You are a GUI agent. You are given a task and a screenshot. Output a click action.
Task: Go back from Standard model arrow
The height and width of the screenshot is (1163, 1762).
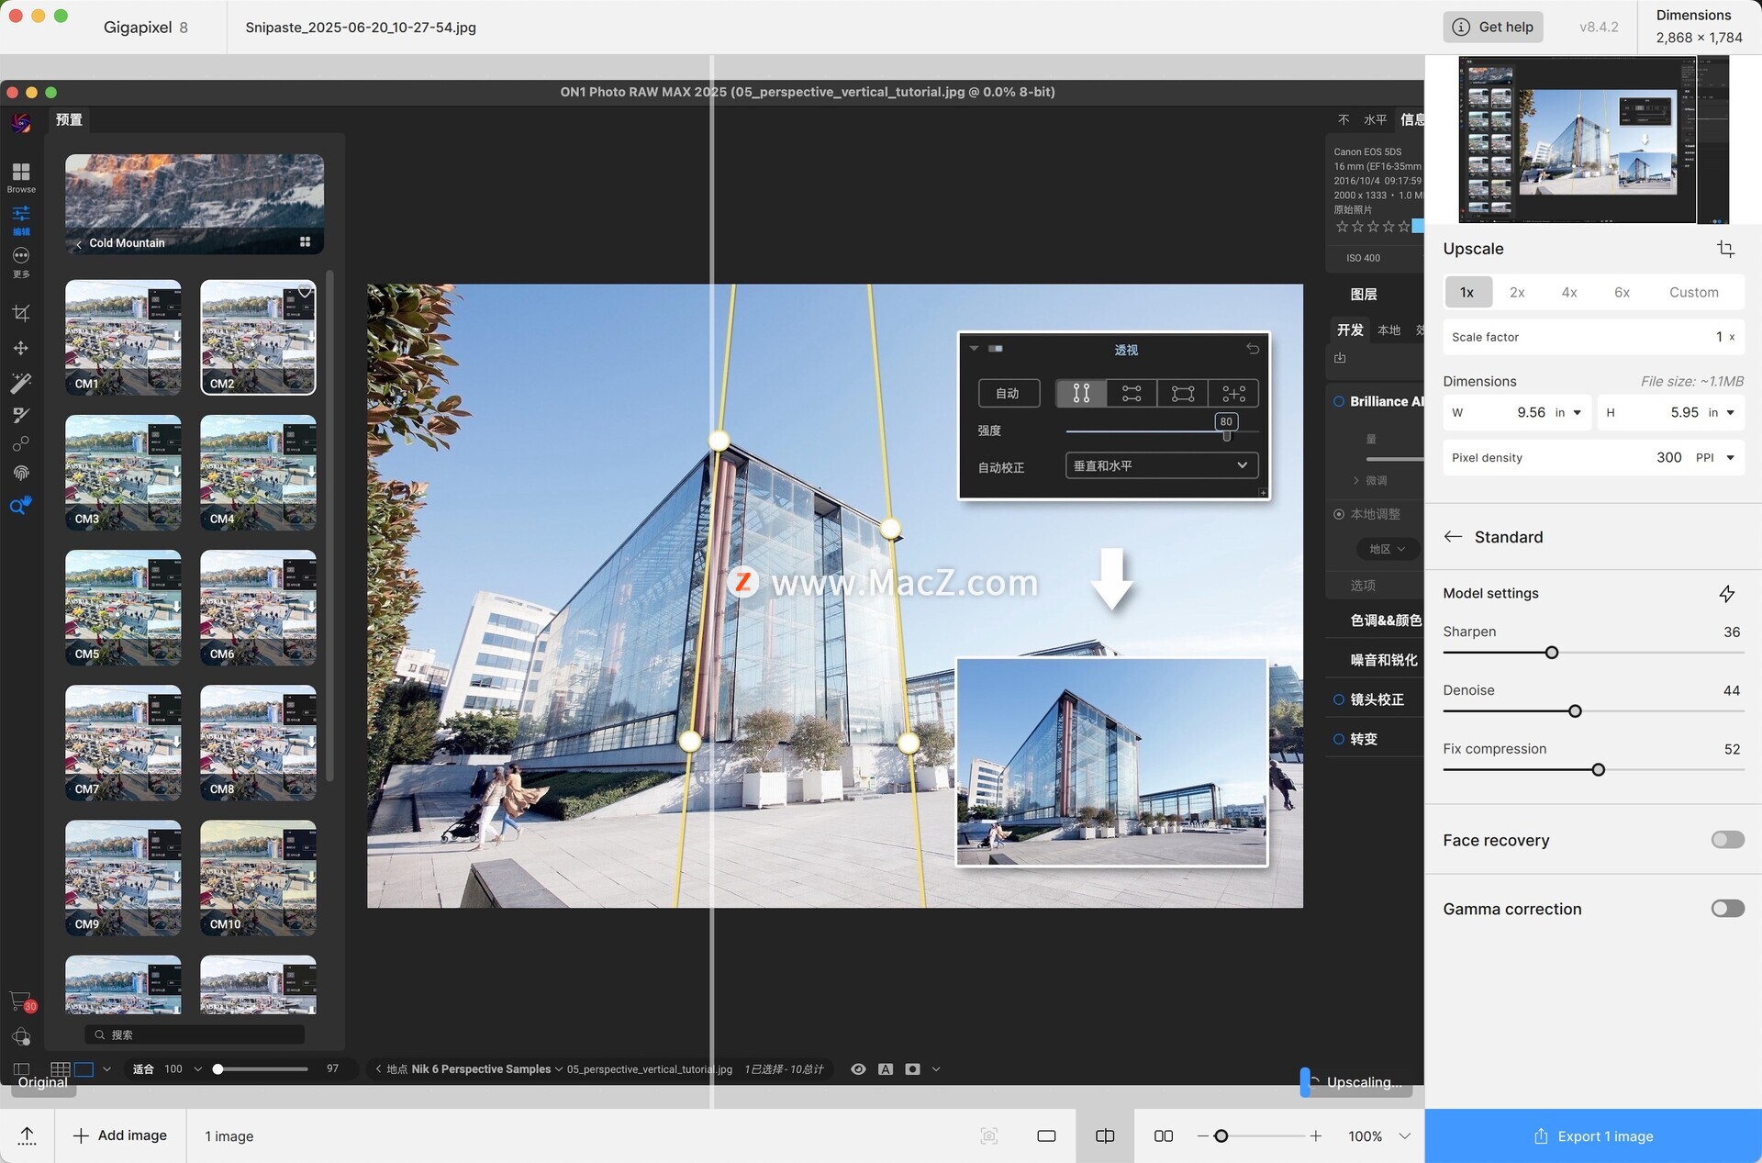click(x=1453, y=537)
